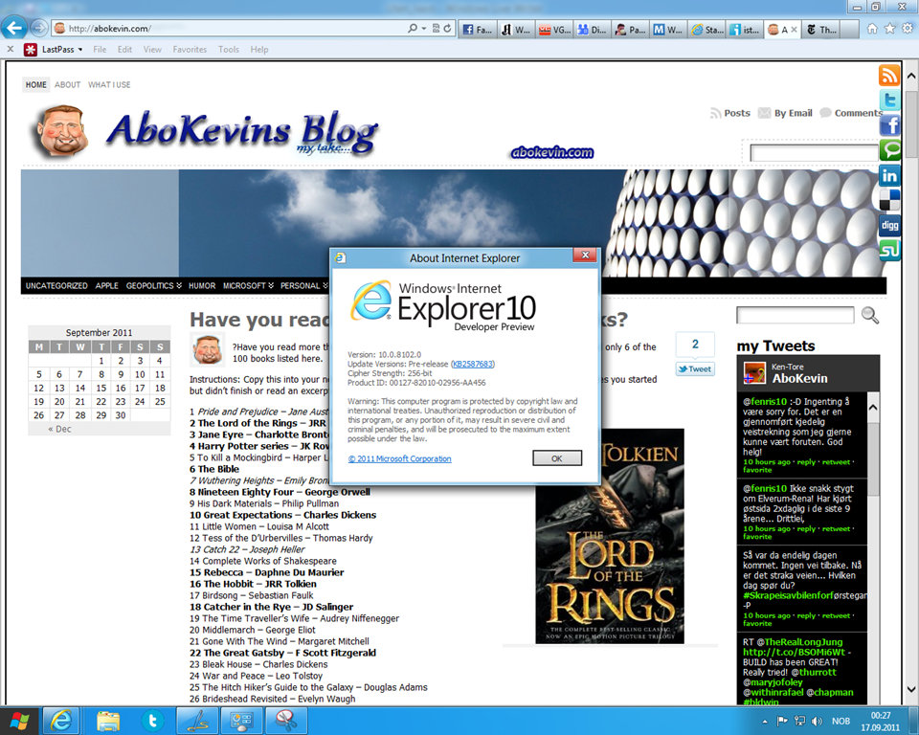
Task: Open the ABOUT page link
Action: 67,84
